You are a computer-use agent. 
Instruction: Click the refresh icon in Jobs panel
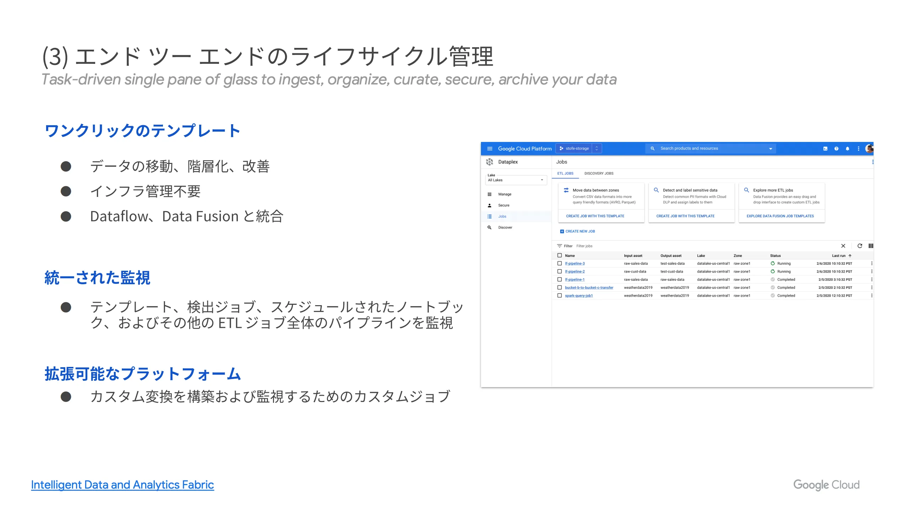[860, 246]
